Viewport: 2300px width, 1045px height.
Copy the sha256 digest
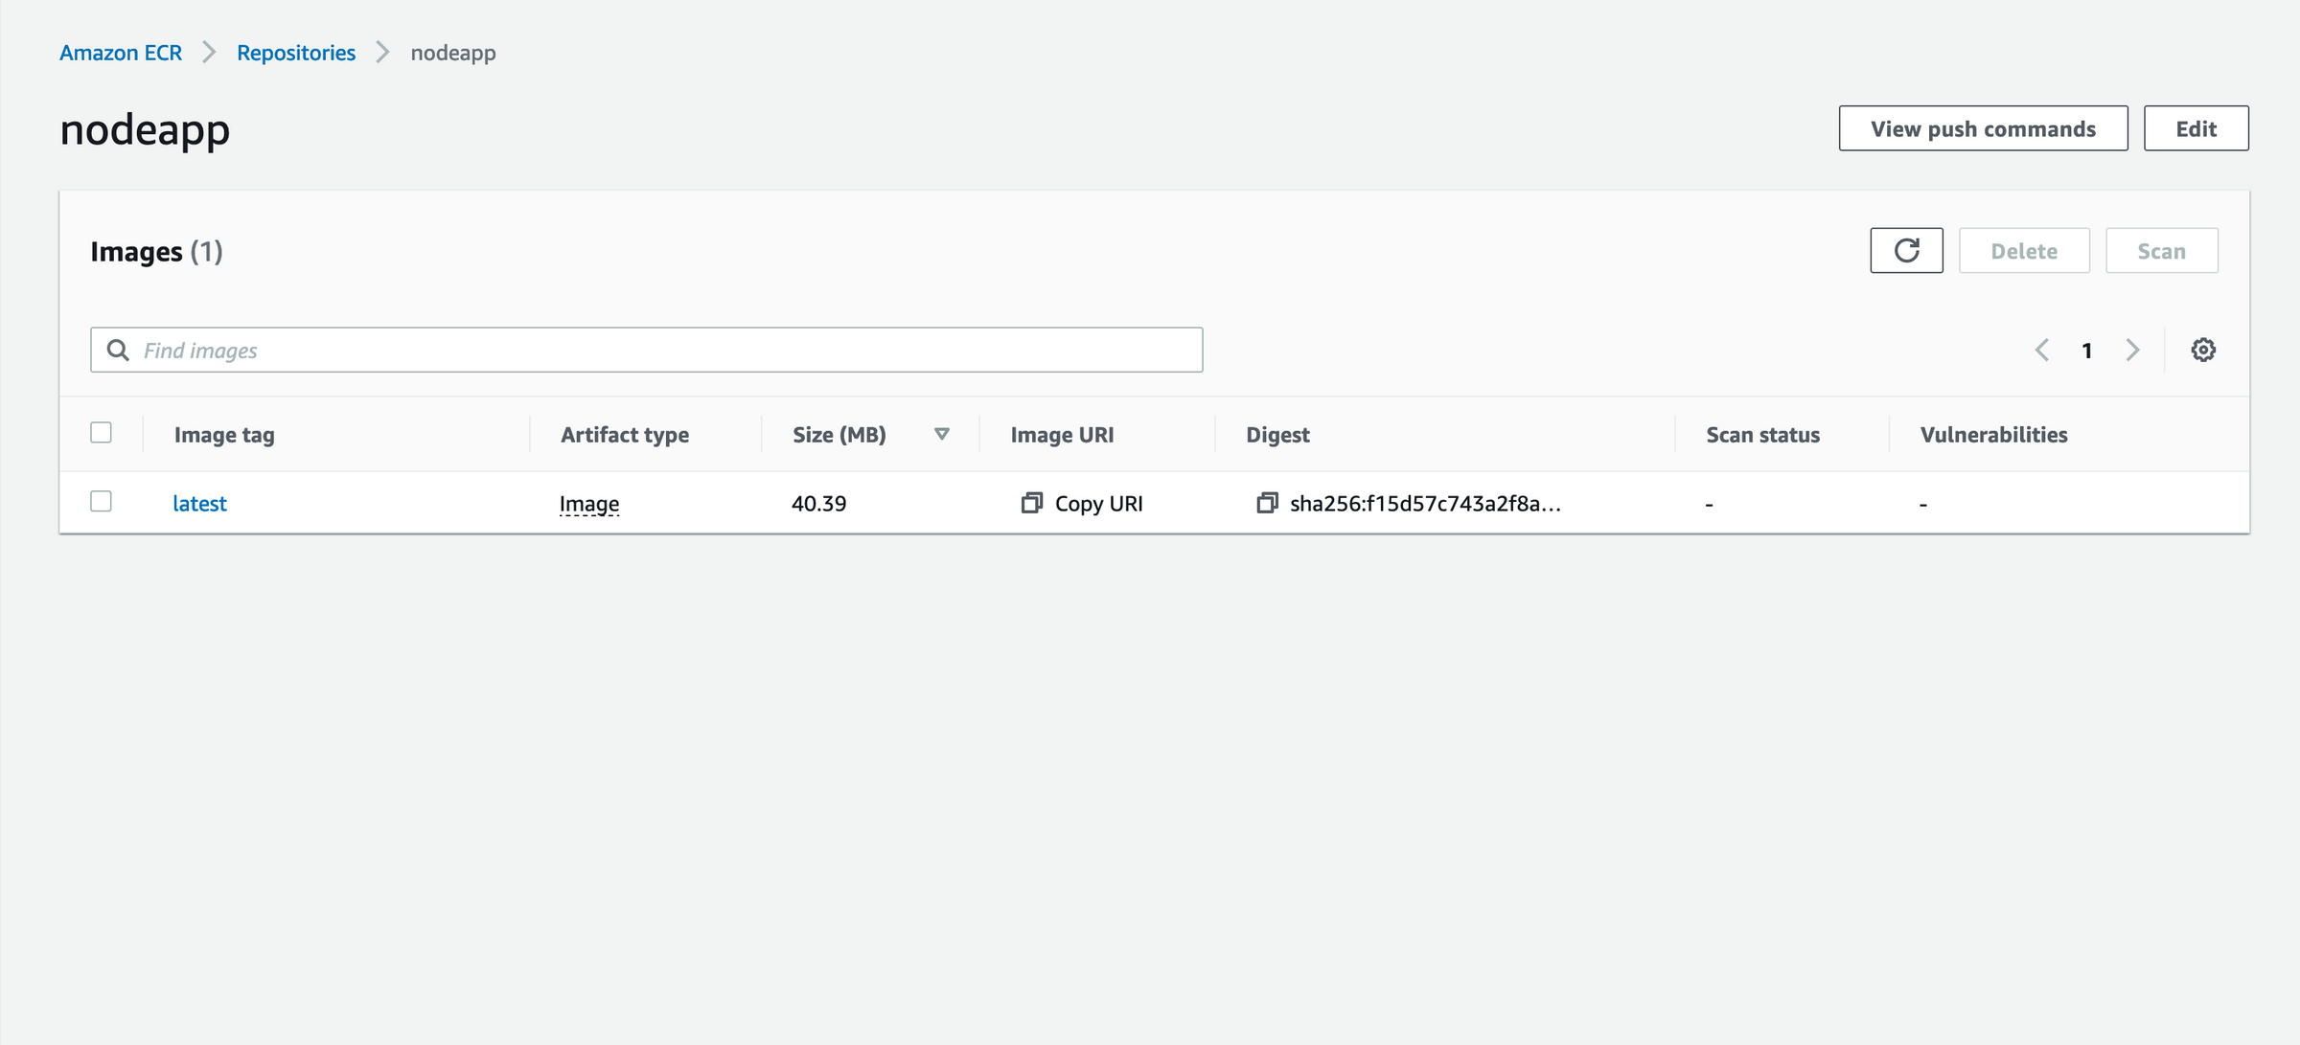coord(1269,503)
